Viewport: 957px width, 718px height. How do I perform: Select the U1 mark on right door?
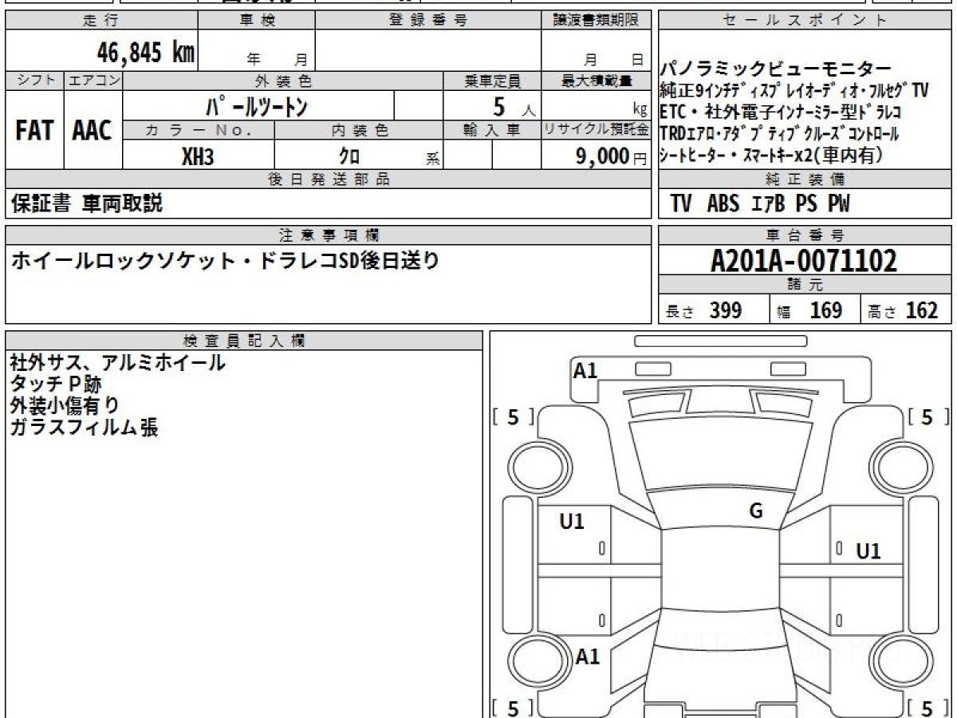point(868,550)
